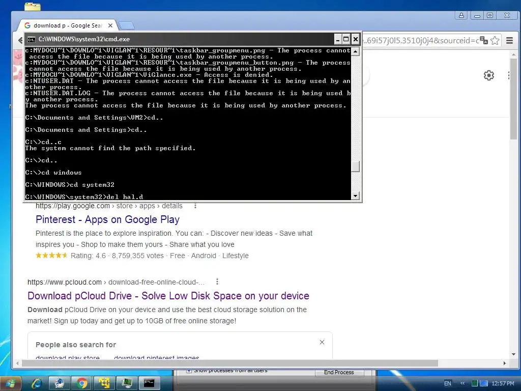Open options for the play.google.com result

click(x=195, y=206)
